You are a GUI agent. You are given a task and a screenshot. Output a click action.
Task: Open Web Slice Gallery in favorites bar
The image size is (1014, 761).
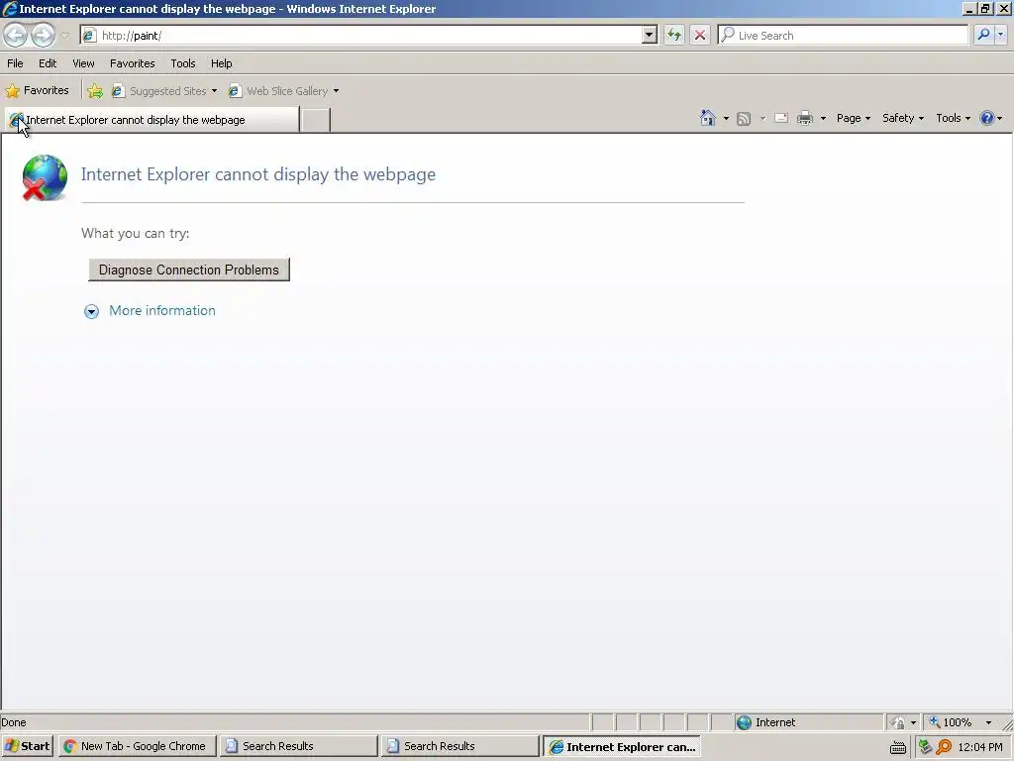[284, 90]
